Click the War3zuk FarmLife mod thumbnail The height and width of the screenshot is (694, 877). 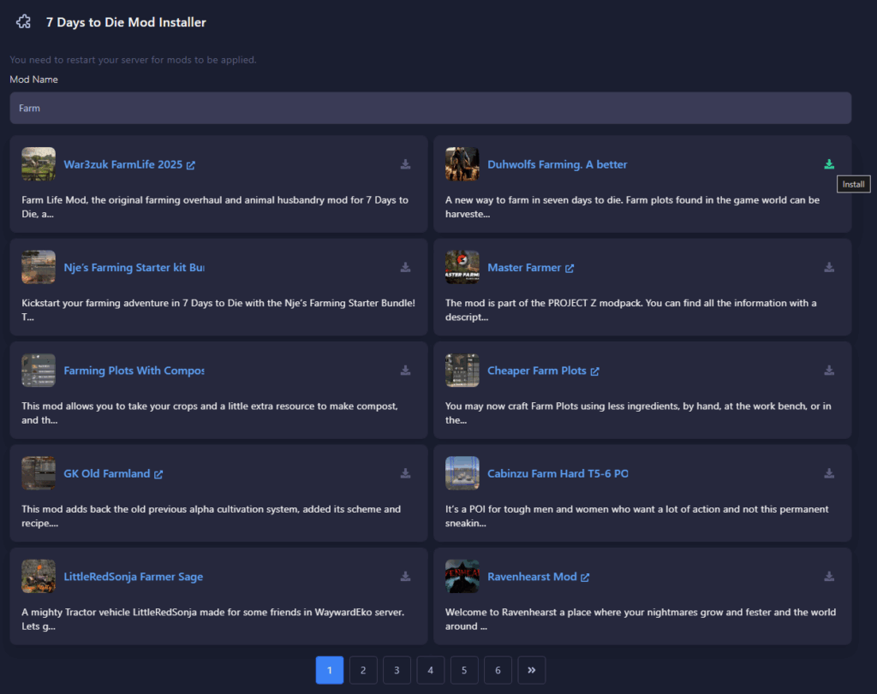pos(39,164)
